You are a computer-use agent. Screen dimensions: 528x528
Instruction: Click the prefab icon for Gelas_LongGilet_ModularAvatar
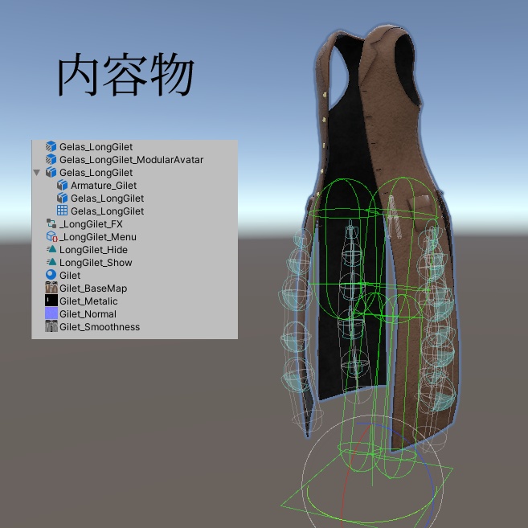pos(51,159)
